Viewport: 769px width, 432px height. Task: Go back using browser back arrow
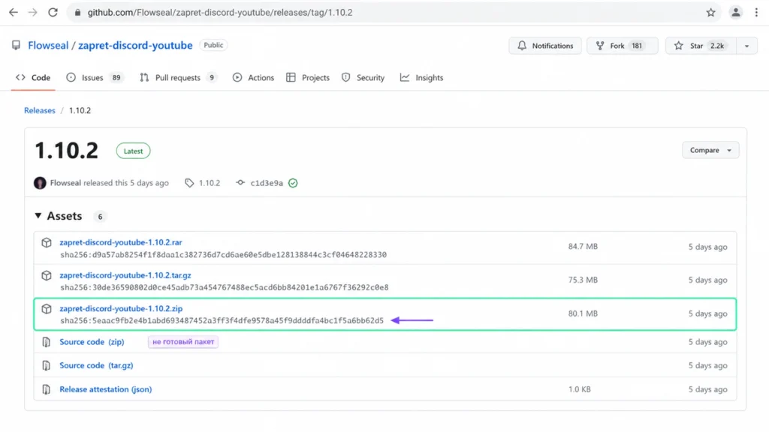[x=14, y=12]
